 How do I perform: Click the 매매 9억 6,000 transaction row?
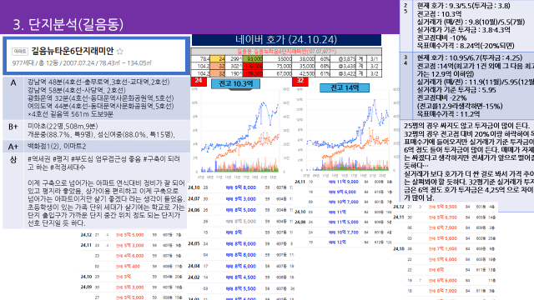[343, 192]
